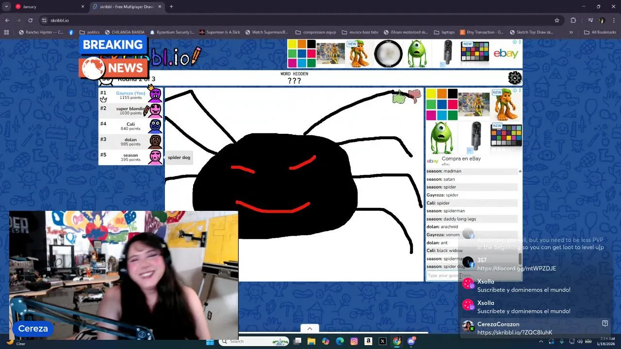Reload the skribbl.io page

tap(30, 20)
